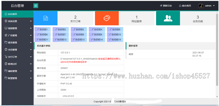Click the 广告招租3 banner

coord(79,29)
